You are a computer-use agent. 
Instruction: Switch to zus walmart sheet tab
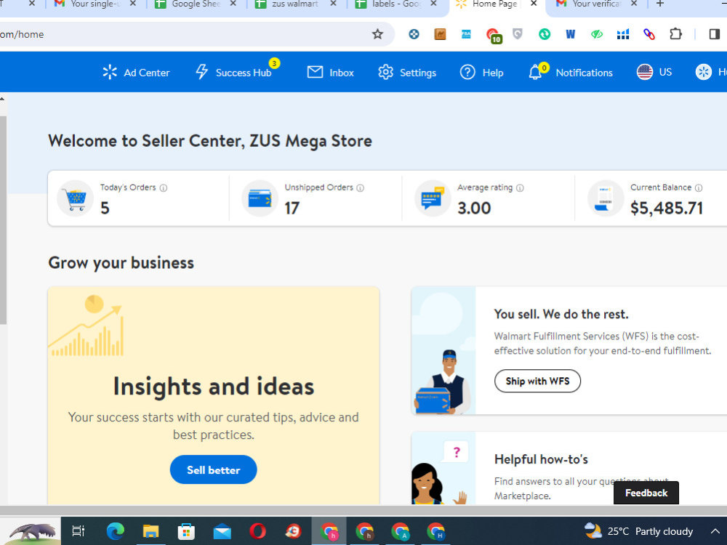click(x=295, y=4)
